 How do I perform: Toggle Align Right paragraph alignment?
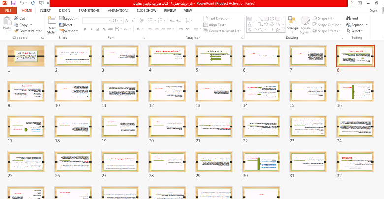[x=163, y=29]
